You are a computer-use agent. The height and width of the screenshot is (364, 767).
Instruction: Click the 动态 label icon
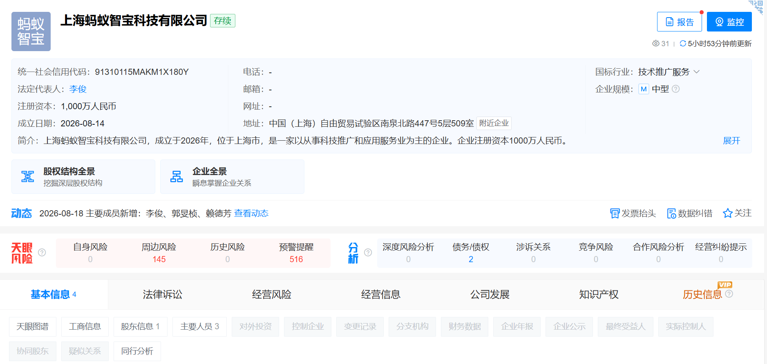(x=22, y=213)
